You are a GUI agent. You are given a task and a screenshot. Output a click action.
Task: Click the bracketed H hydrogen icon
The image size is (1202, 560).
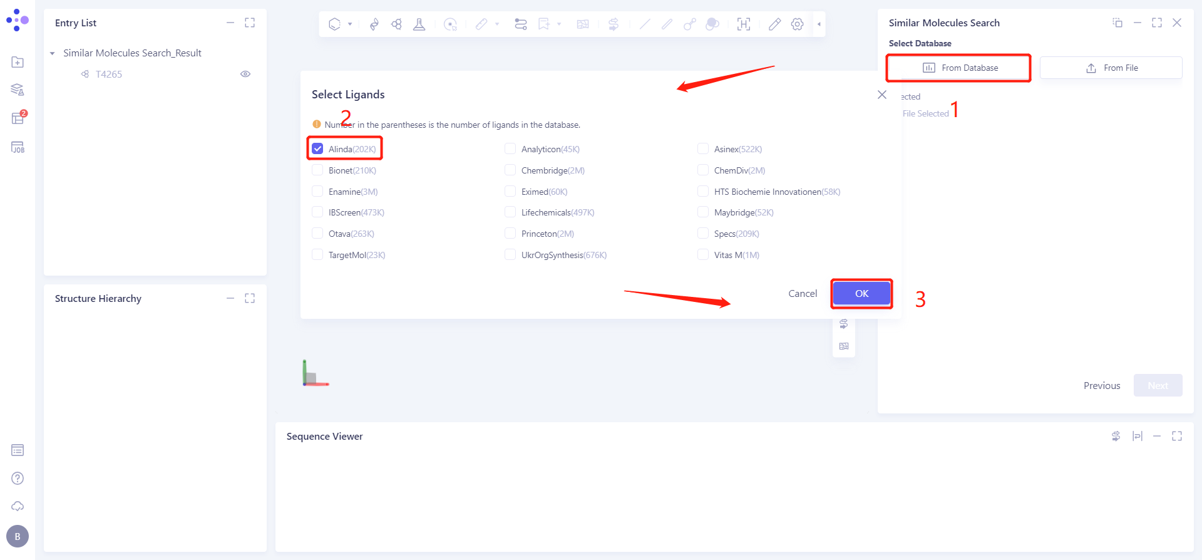point(743,24)
